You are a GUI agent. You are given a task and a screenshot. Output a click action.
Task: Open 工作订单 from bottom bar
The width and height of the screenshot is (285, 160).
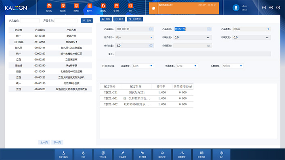(x=103, y=154)
